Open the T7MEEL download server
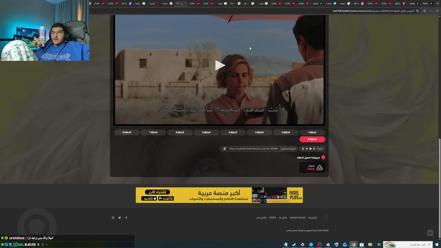 point(312,167)
